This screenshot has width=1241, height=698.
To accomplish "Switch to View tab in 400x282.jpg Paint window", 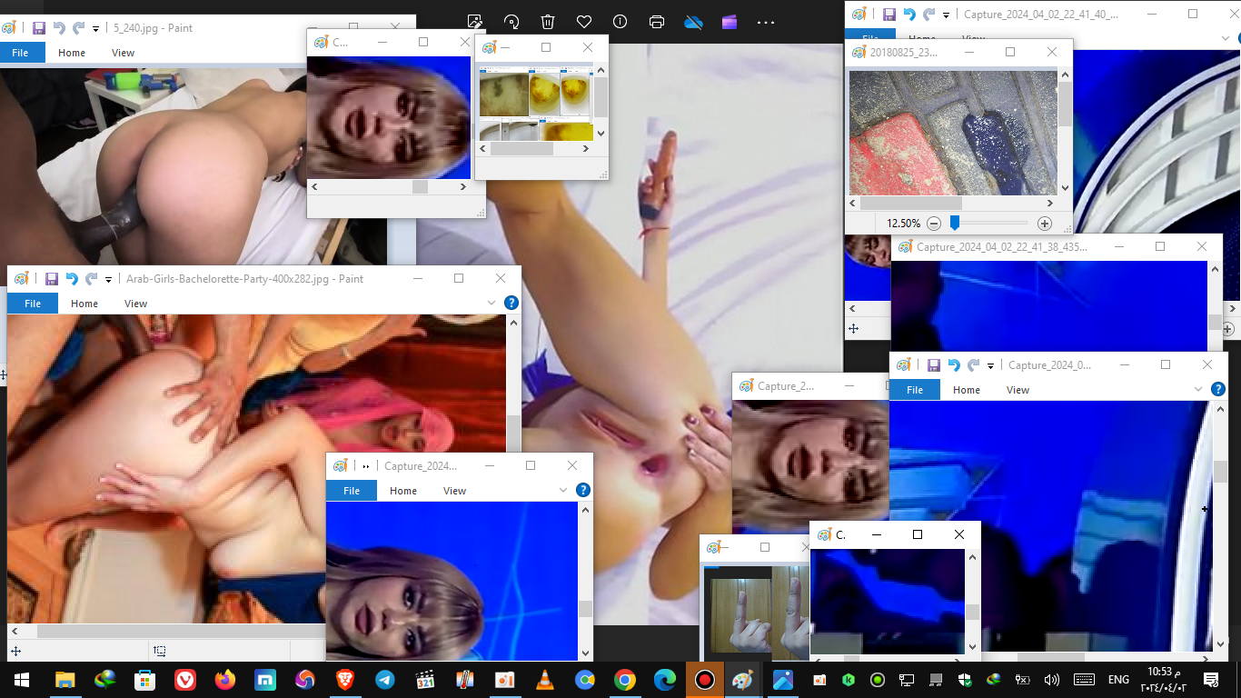I will pyautogui.click(x=135, y=304).
